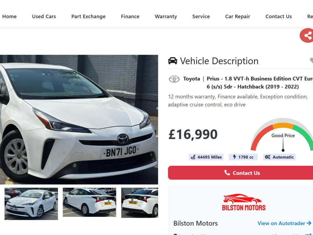The height and width of the screenshot is (235, 313).
Task: Click the Good Price gauge
Action: coord(282,134)
